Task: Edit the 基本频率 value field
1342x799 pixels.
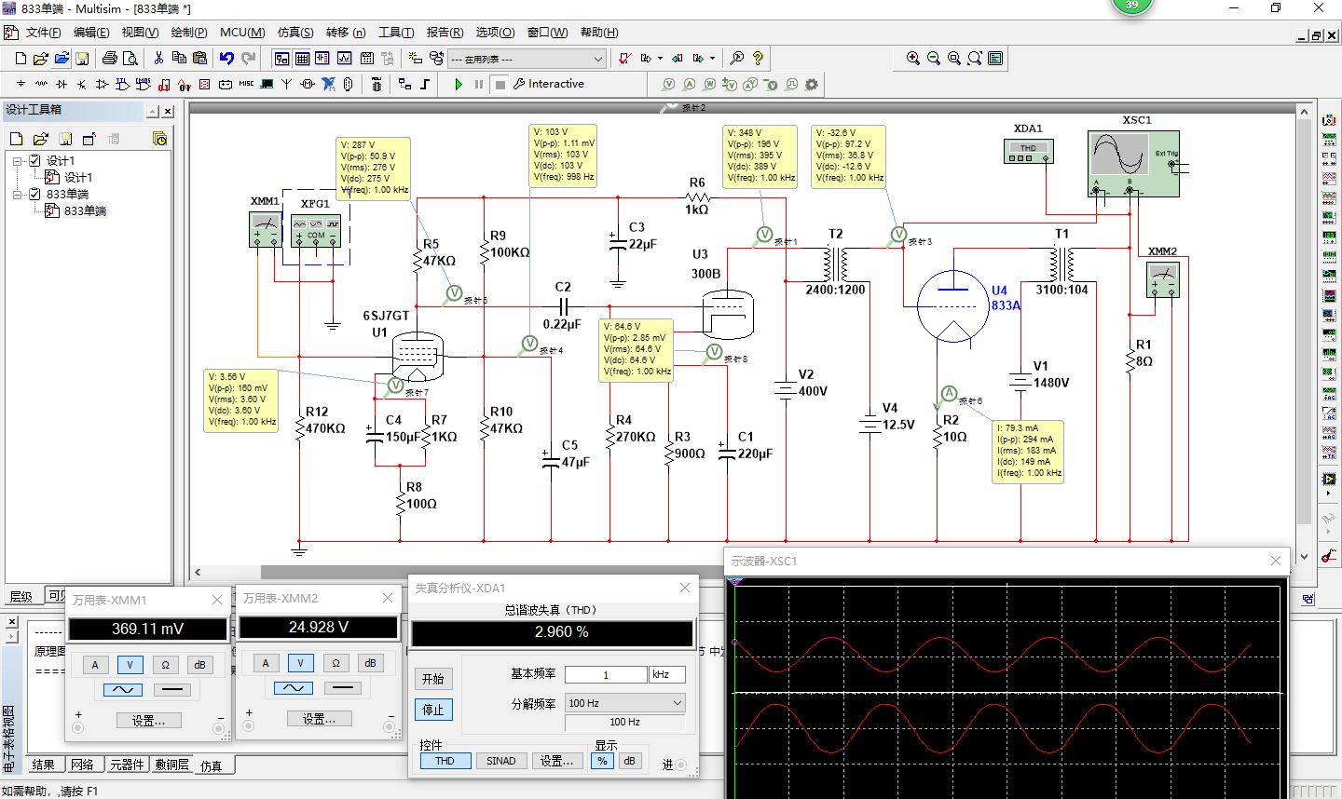Action: point(606,675)
